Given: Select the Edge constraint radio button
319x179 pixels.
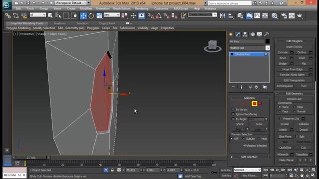Looking at the screenshot, I should (295, 107).
